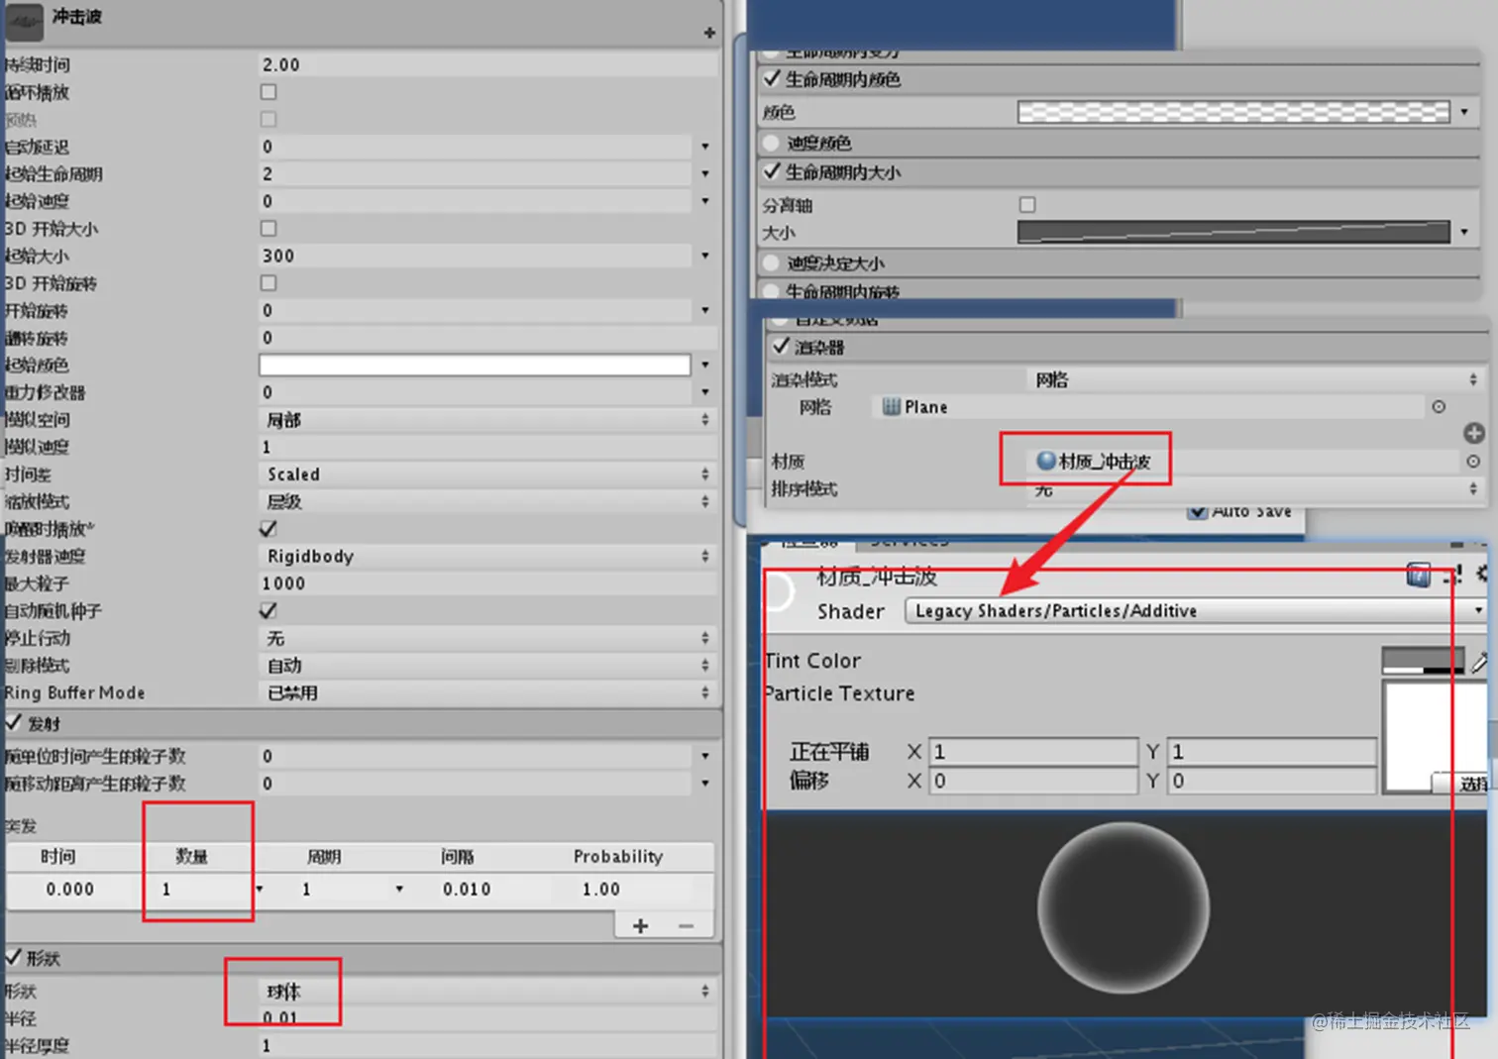
Task: Click the 冲击波 particle system thumbnail icon
Action: click(x=25, y=22)
